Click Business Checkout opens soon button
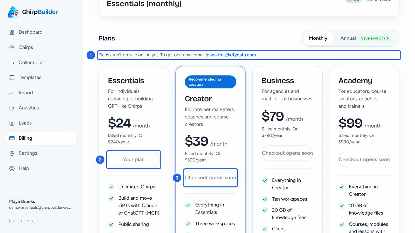The width and height of the screenshot is (415, 233). 287,153
